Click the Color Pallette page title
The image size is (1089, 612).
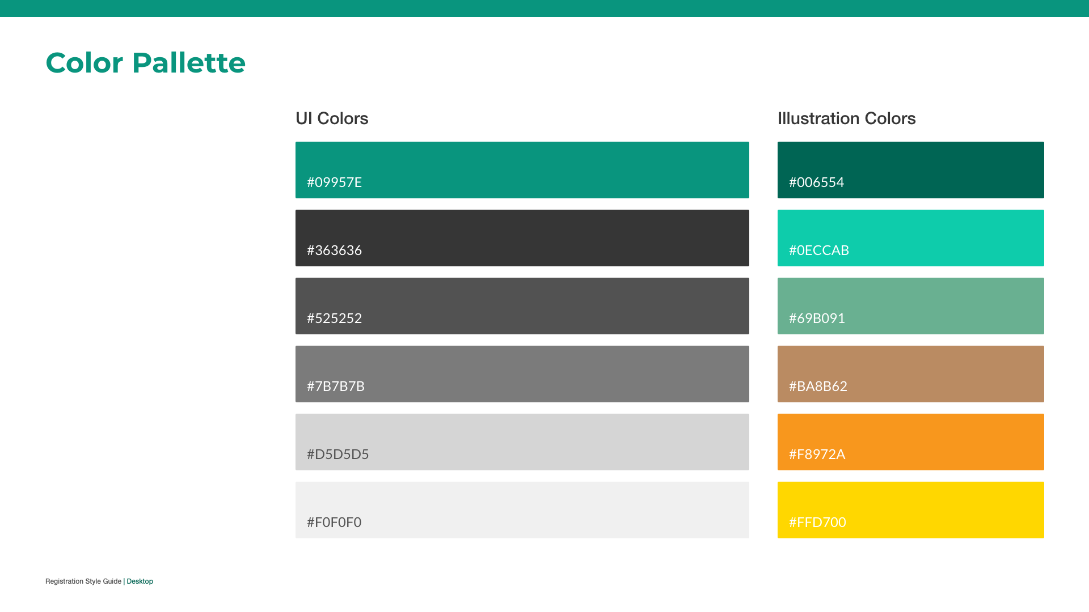click(145, 63)
